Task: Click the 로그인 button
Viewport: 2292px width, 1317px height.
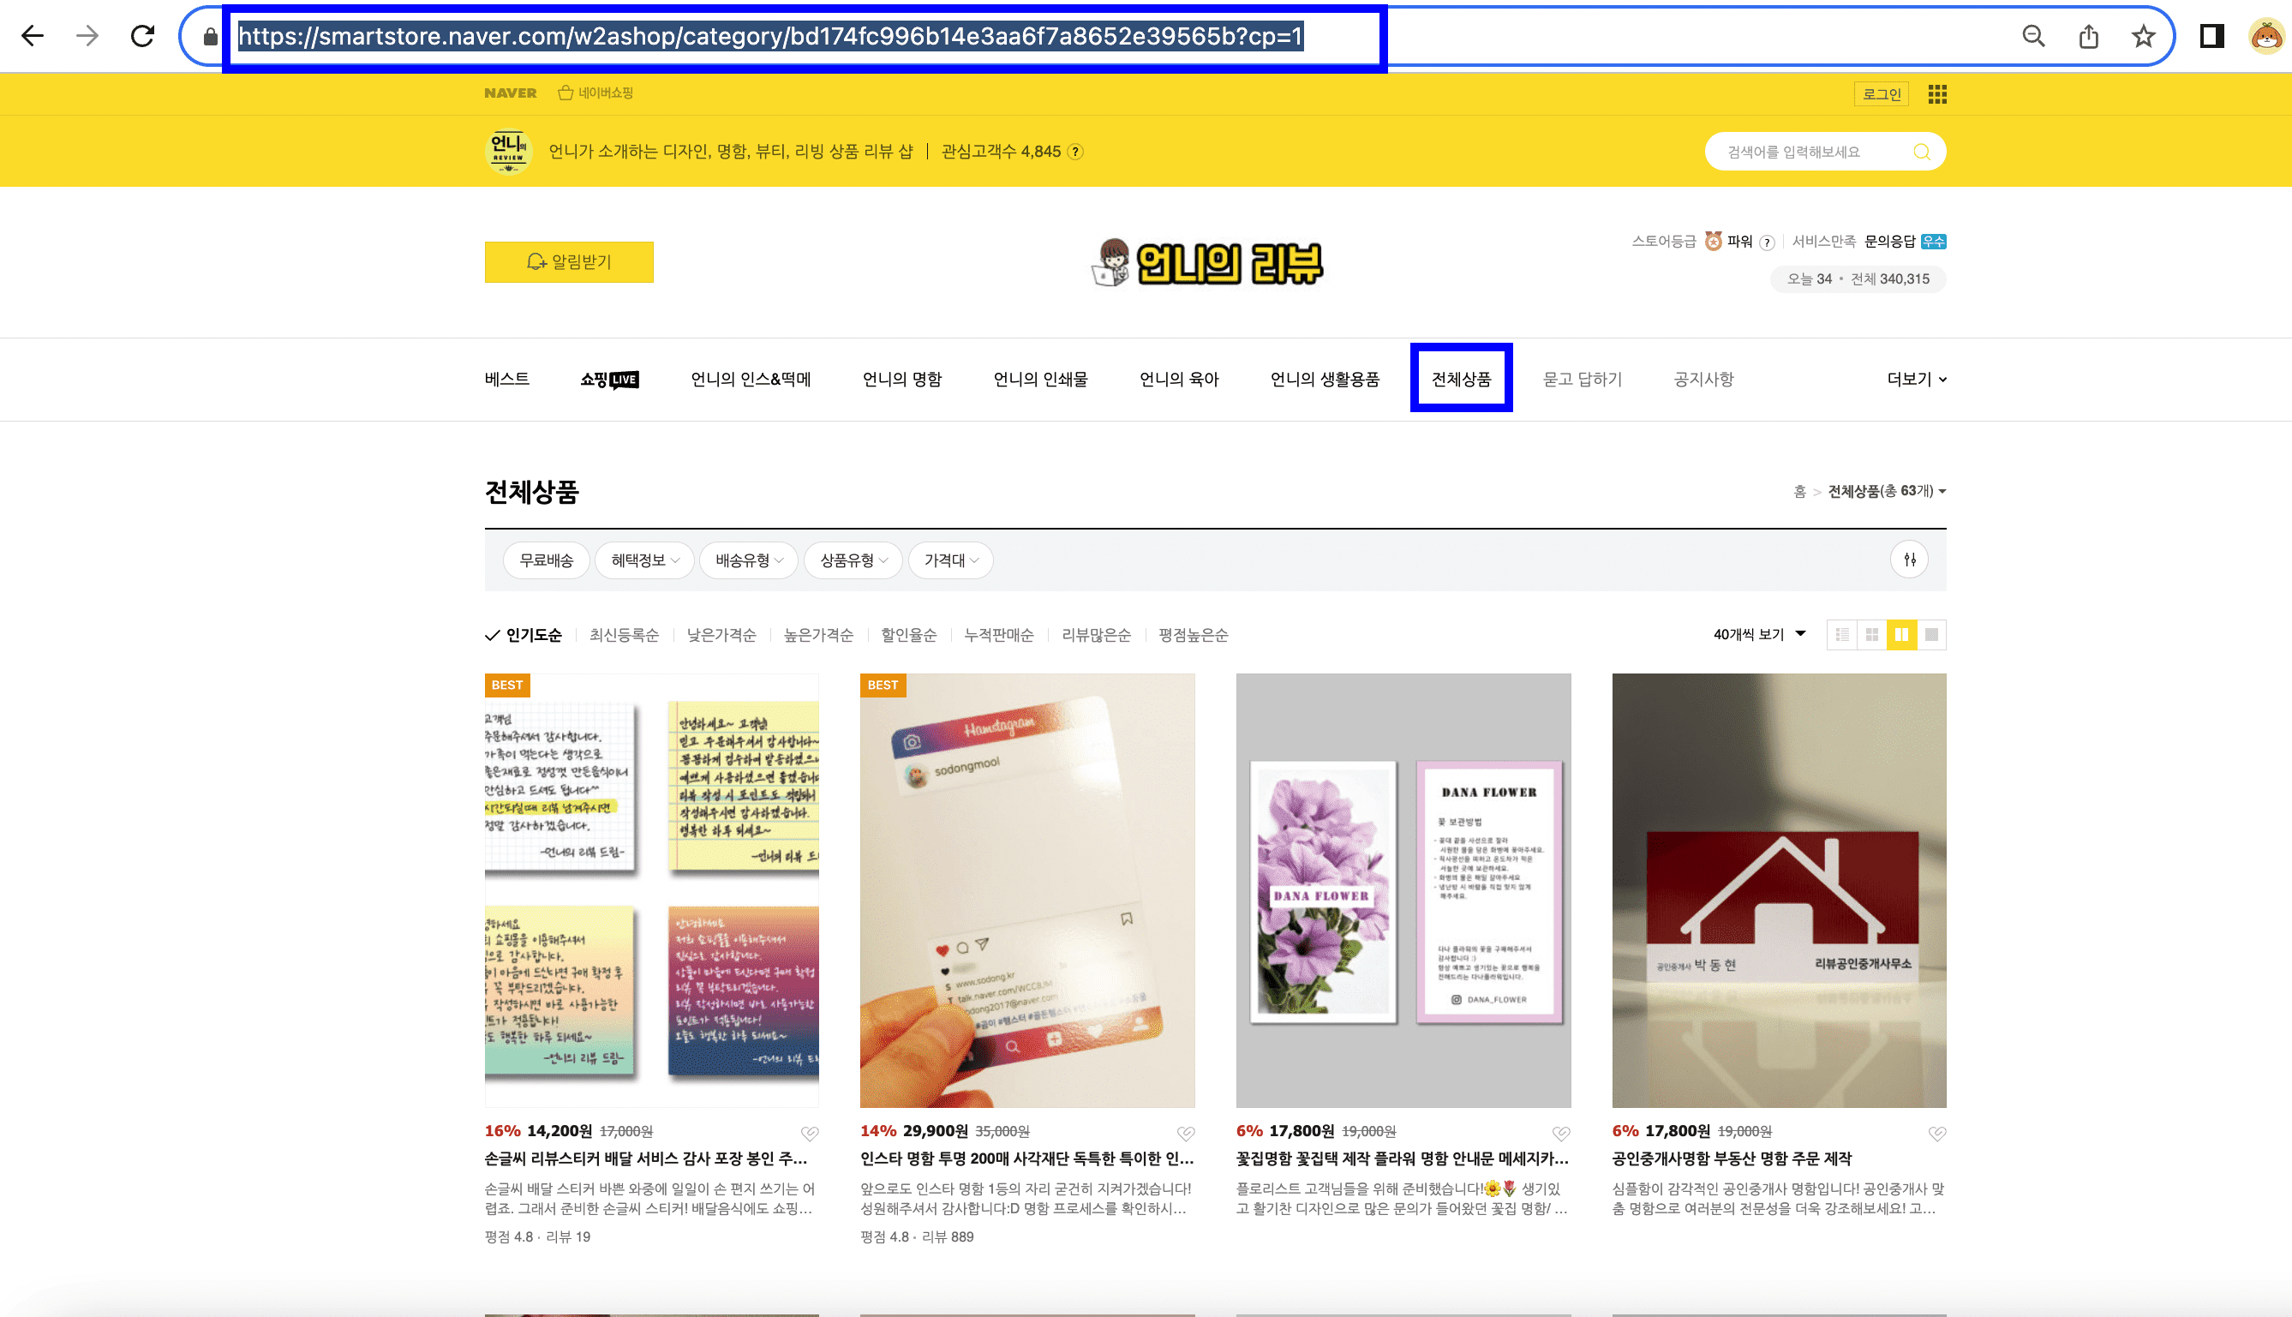Action: (x=1882, y=93)
